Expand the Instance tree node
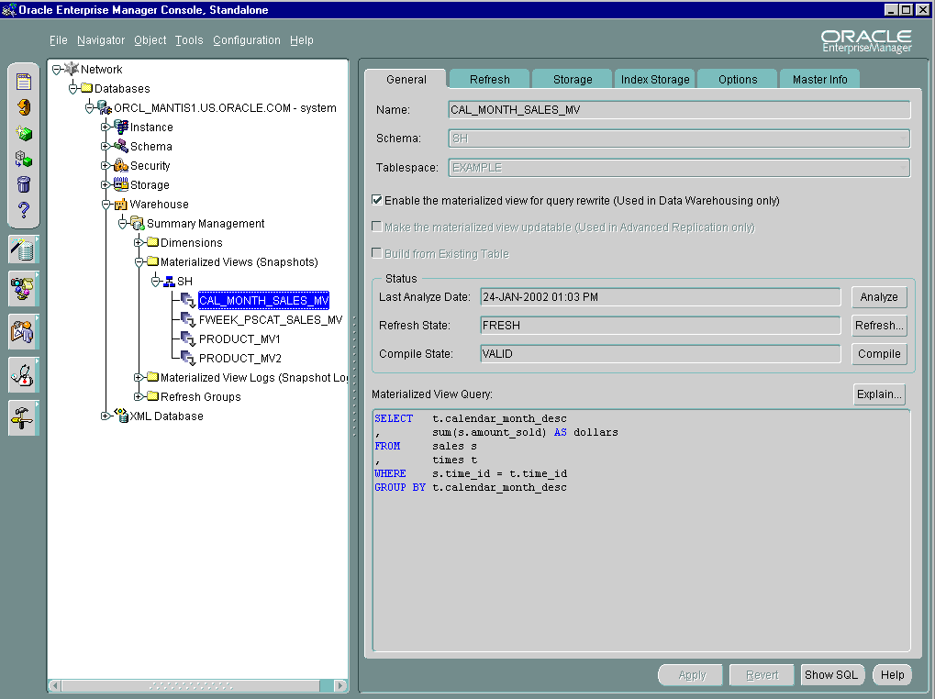This screenshot has width=935, height=699. [x=106, y=128]
